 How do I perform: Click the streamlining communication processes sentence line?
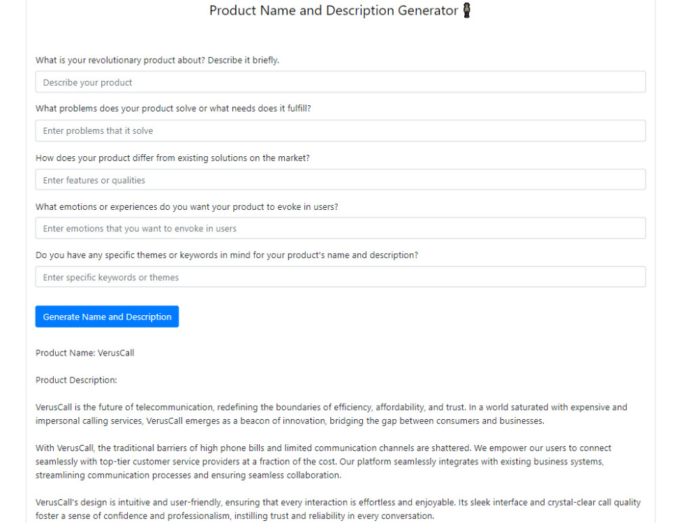188,476
